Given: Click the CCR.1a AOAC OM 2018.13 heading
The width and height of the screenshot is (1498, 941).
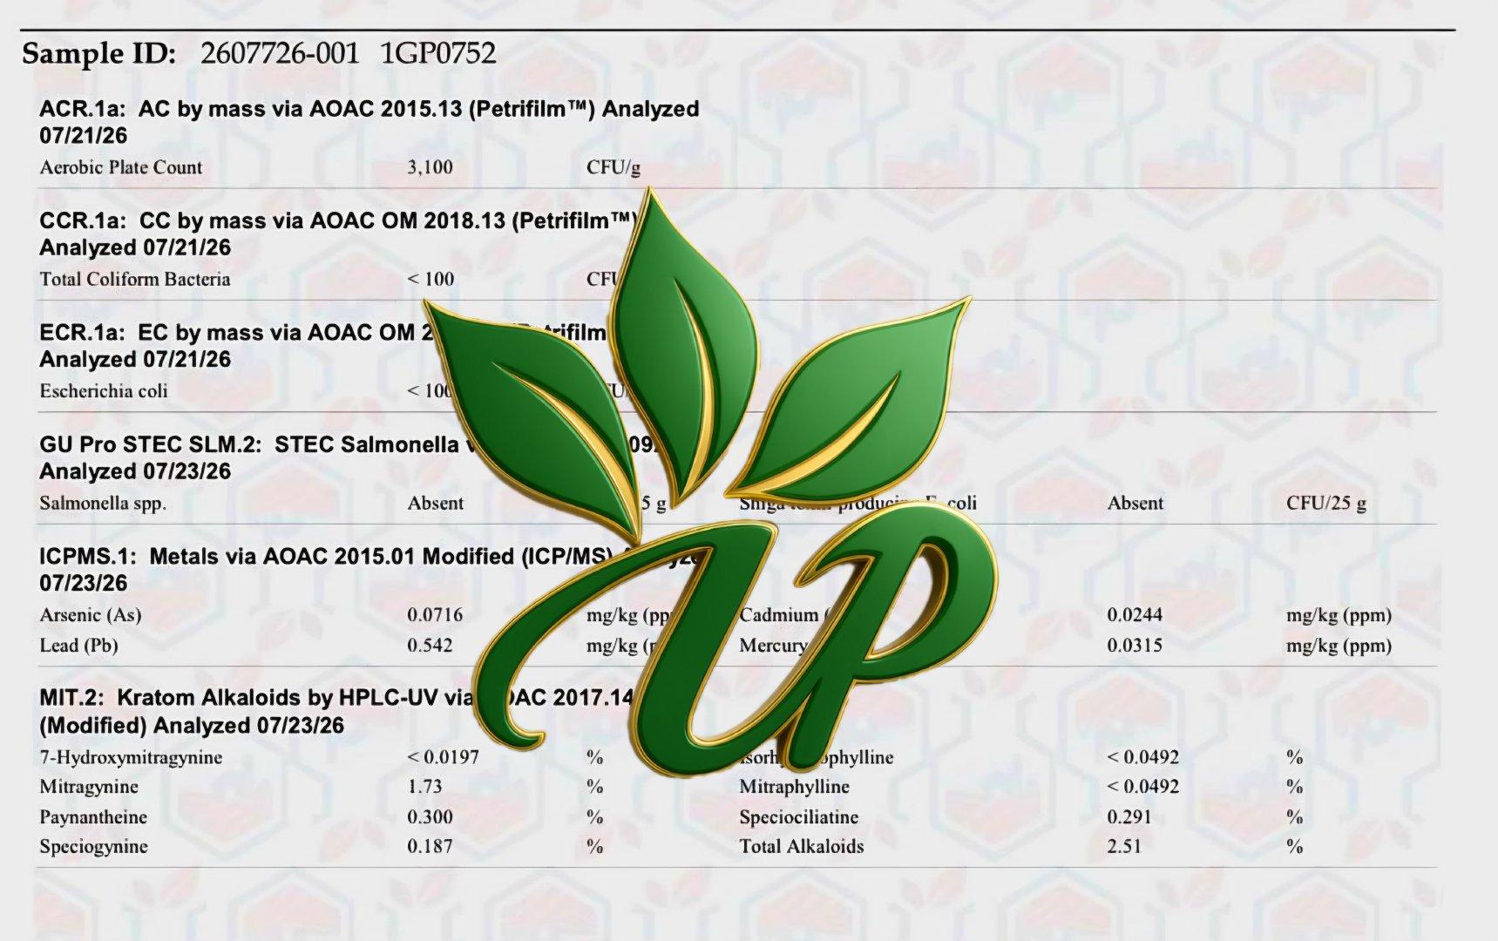Looking at the screenshot, I should coord(338,234).
